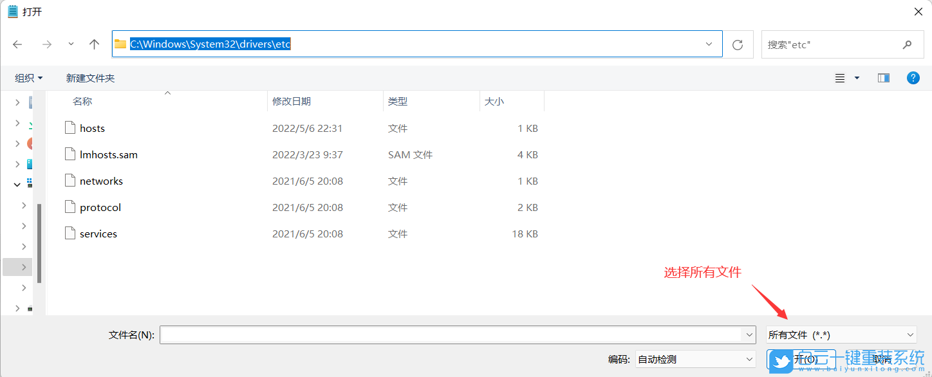Refresh the current folder view

[737, 44]
